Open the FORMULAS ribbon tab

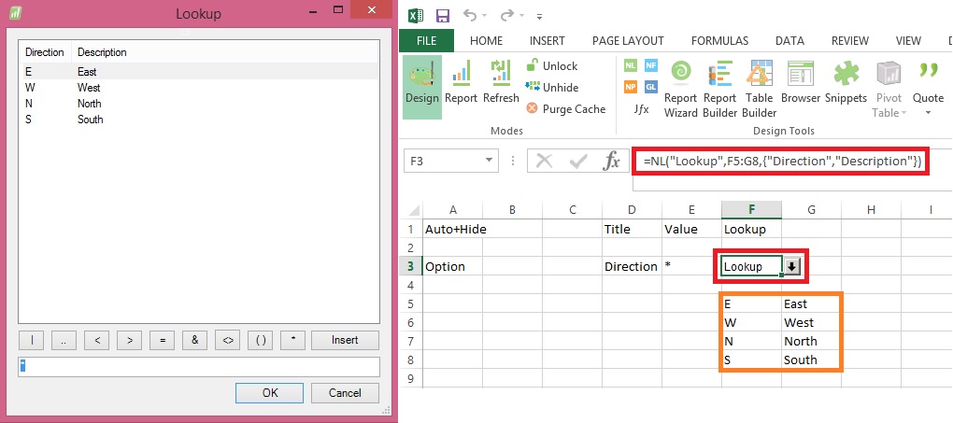[719, 40]
